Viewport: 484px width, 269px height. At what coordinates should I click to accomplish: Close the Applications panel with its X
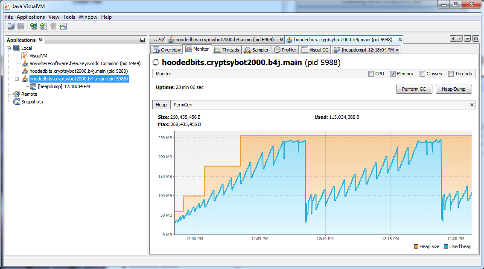click(40, 40)
